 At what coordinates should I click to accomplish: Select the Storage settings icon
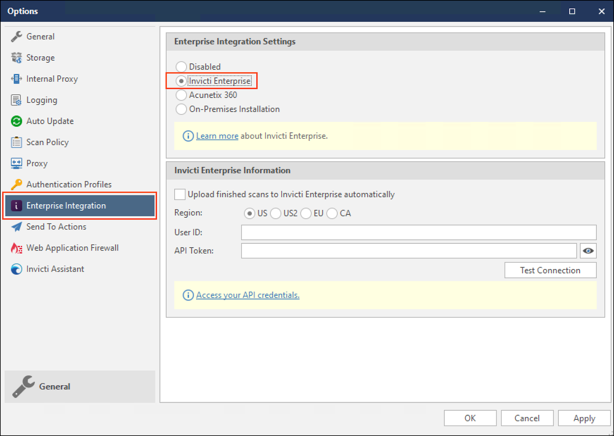[16, 58]
